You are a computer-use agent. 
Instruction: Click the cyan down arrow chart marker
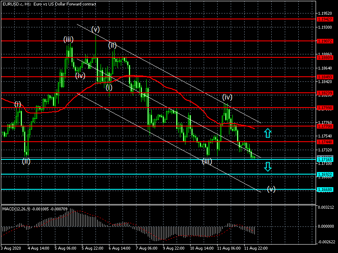(x=268, y=167)
